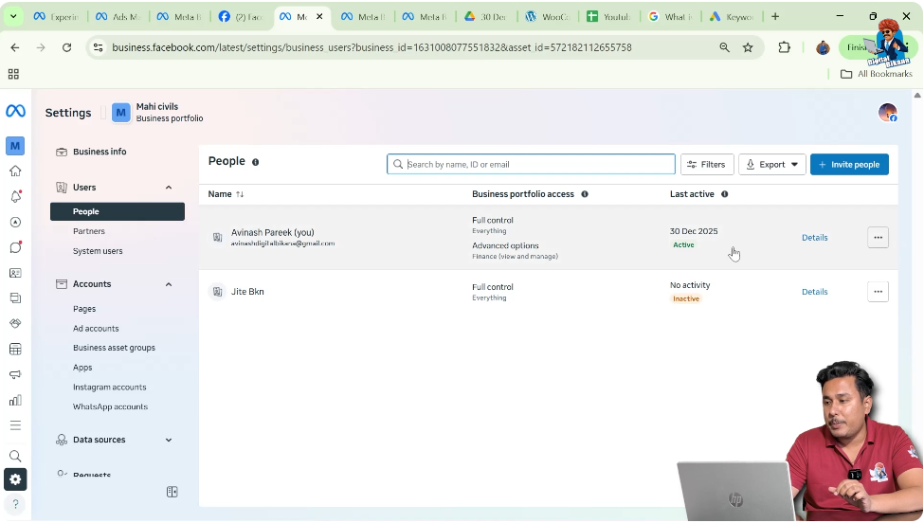Click the handshake icon in the left rail
The width and height of the screenshot is (924, 523).
[15, 323]
